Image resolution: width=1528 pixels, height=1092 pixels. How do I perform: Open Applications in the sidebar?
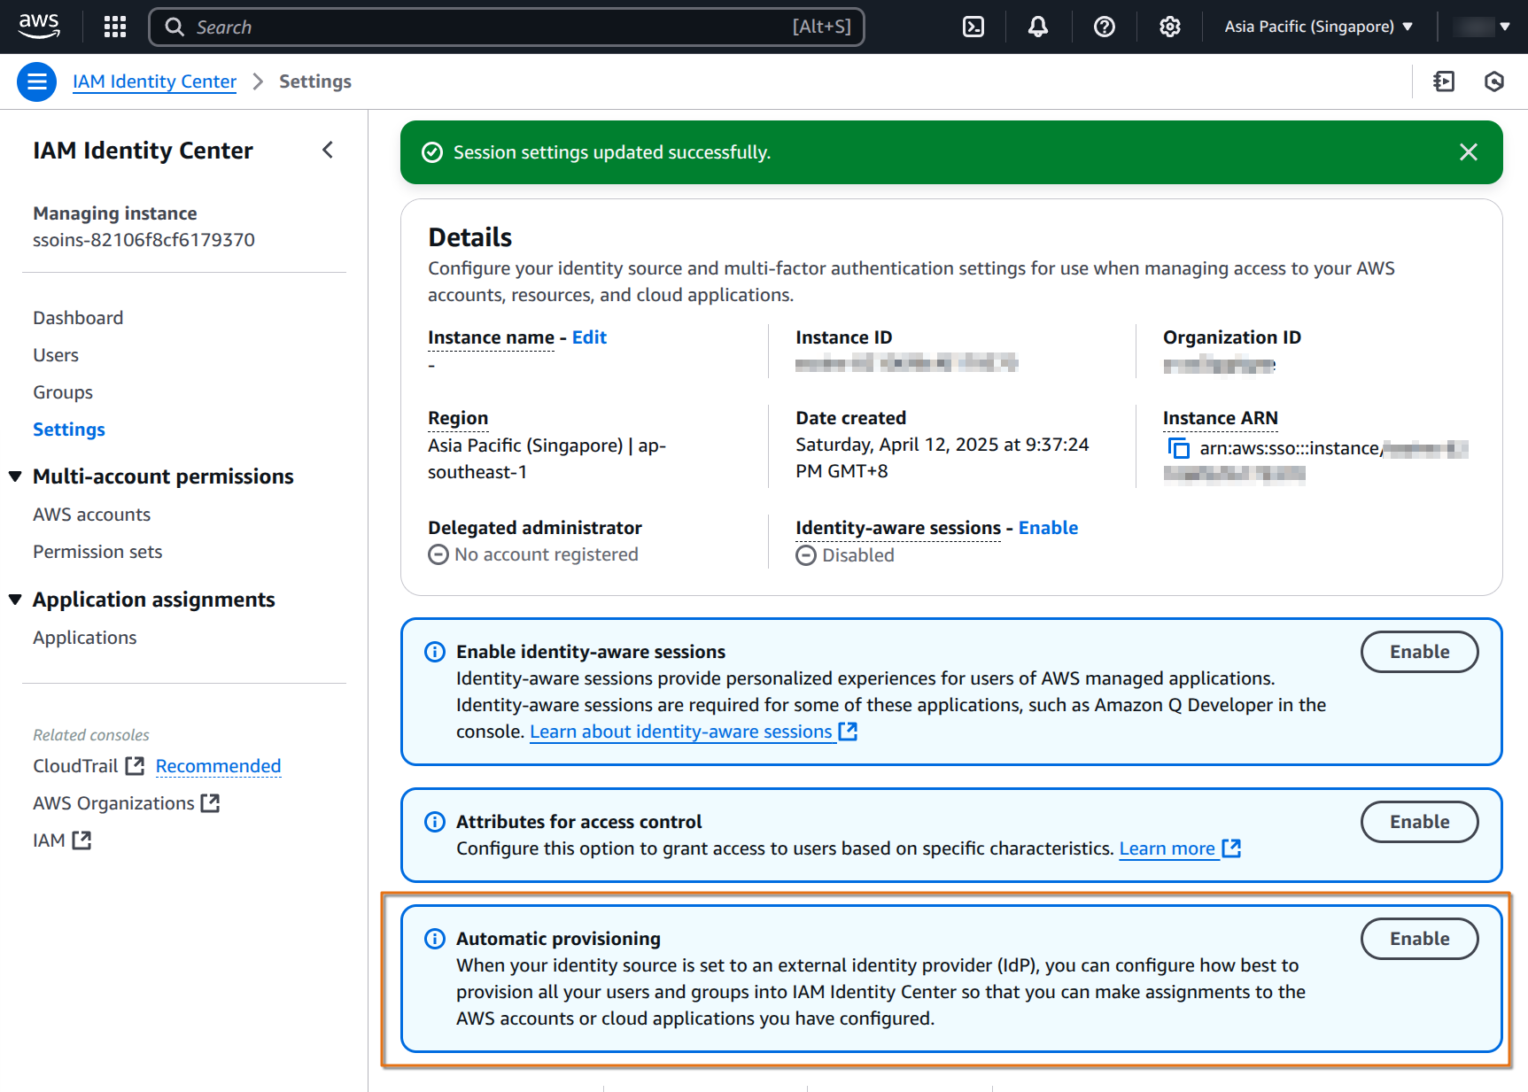coord(85,638)
